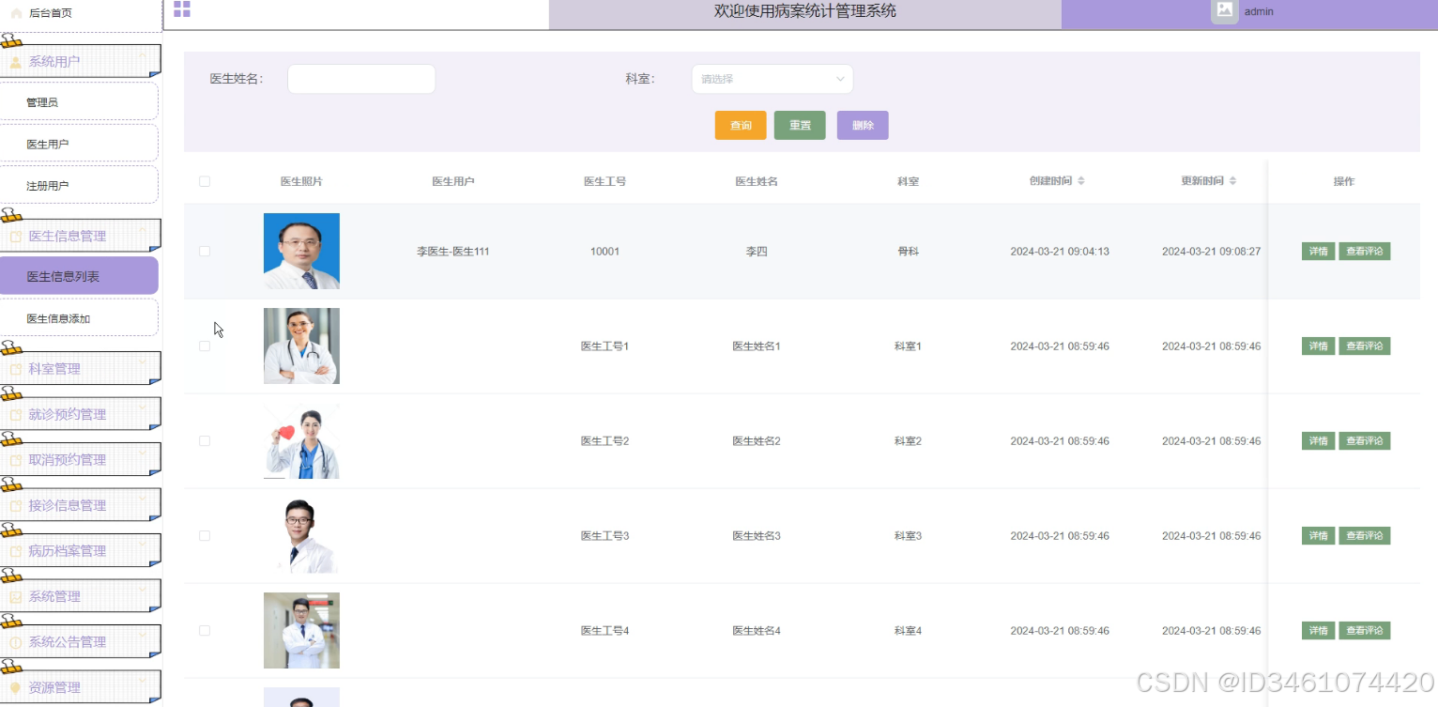Click the 医生工号3 cell

tap(604, 536)
